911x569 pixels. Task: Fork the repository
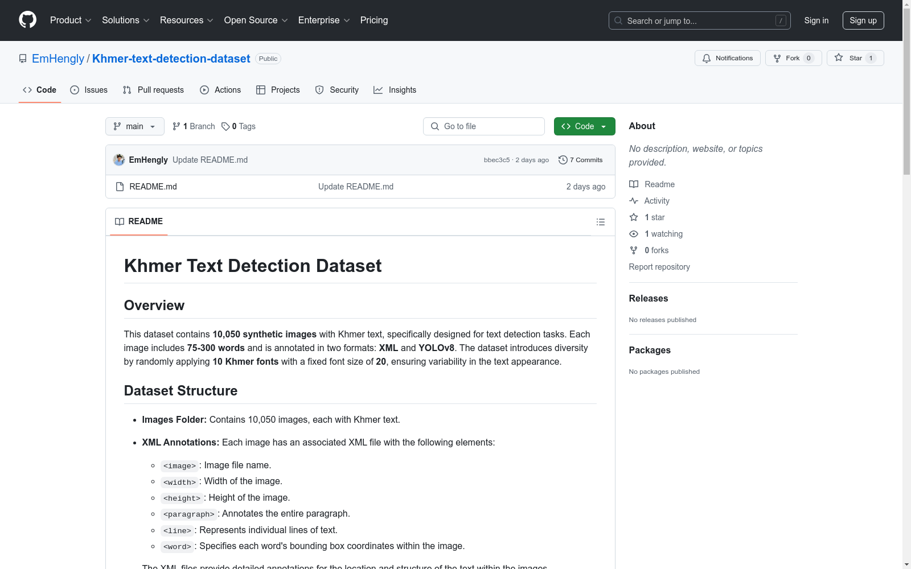coord(794,58)
